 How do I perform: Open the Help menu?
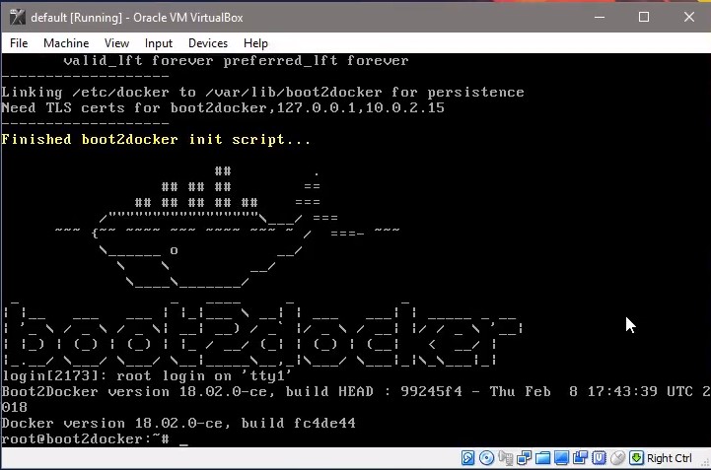[x=255, y=43]
